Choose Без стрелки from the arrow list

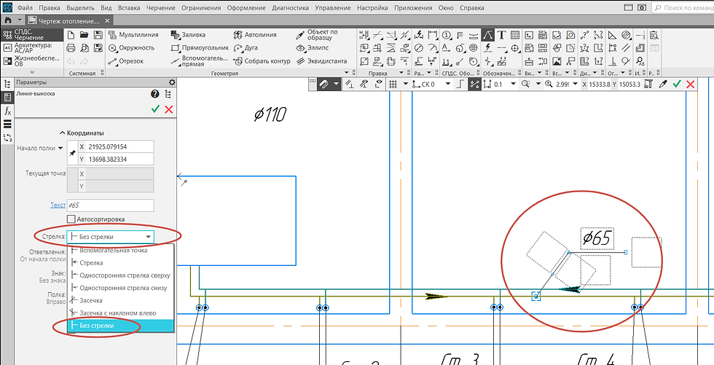(x=121, y=326)
